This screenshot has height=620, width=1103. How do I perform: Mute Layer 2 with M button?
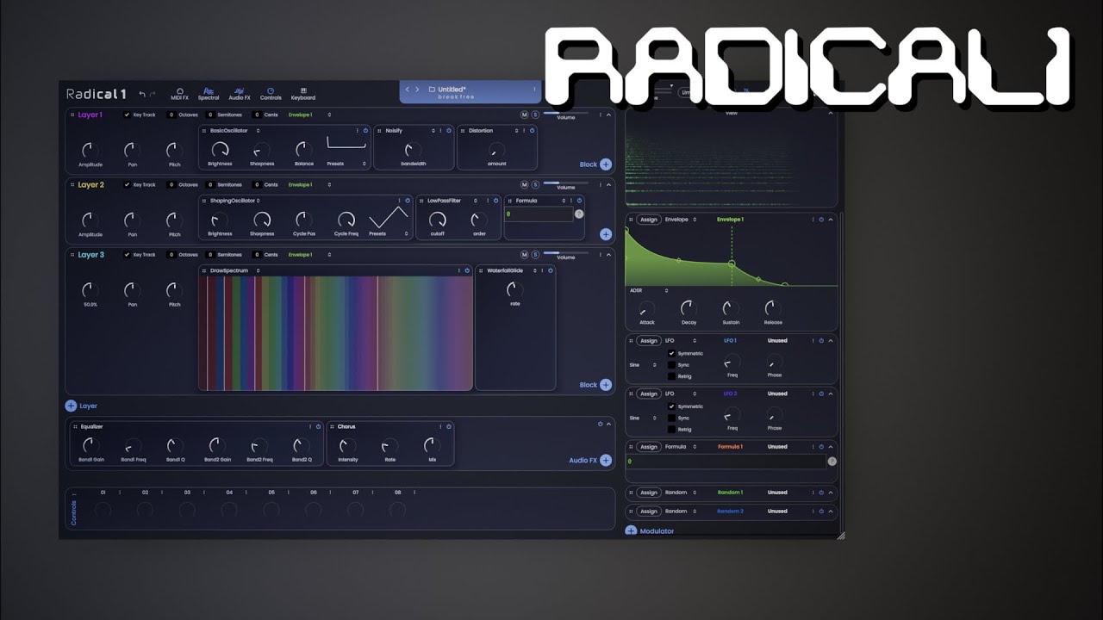524,184
